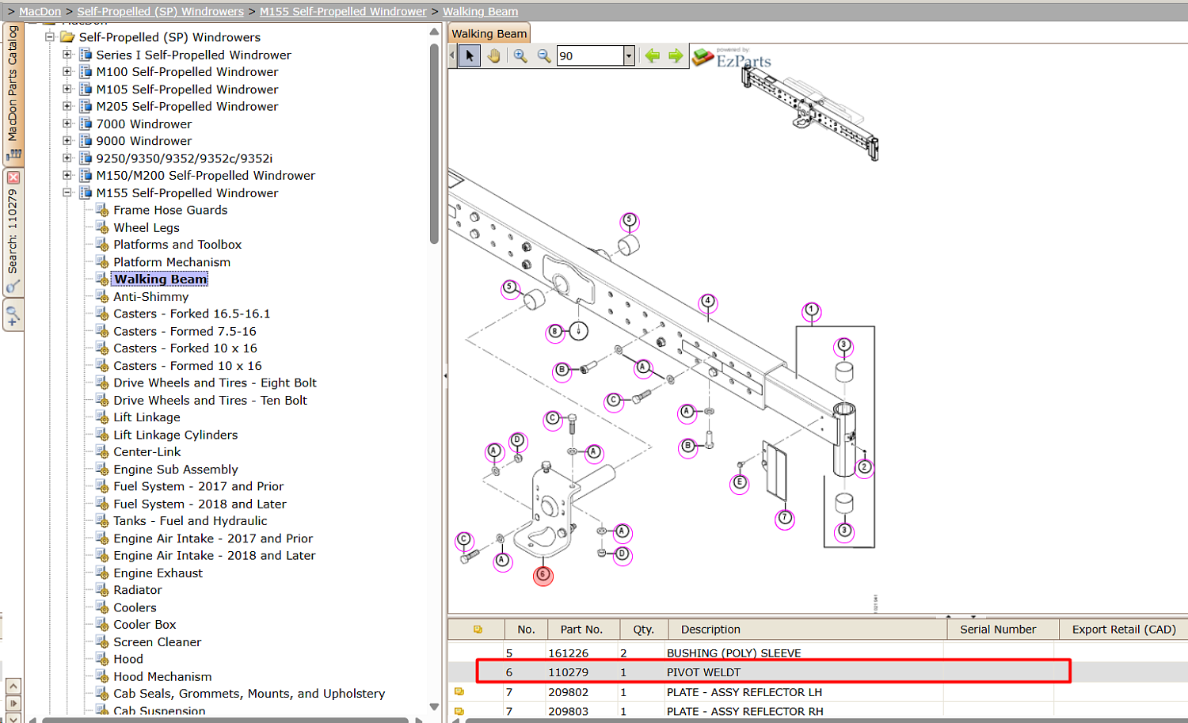Sort by the Qty. column header
1188x723 pixels.
(x=643, y=630)
